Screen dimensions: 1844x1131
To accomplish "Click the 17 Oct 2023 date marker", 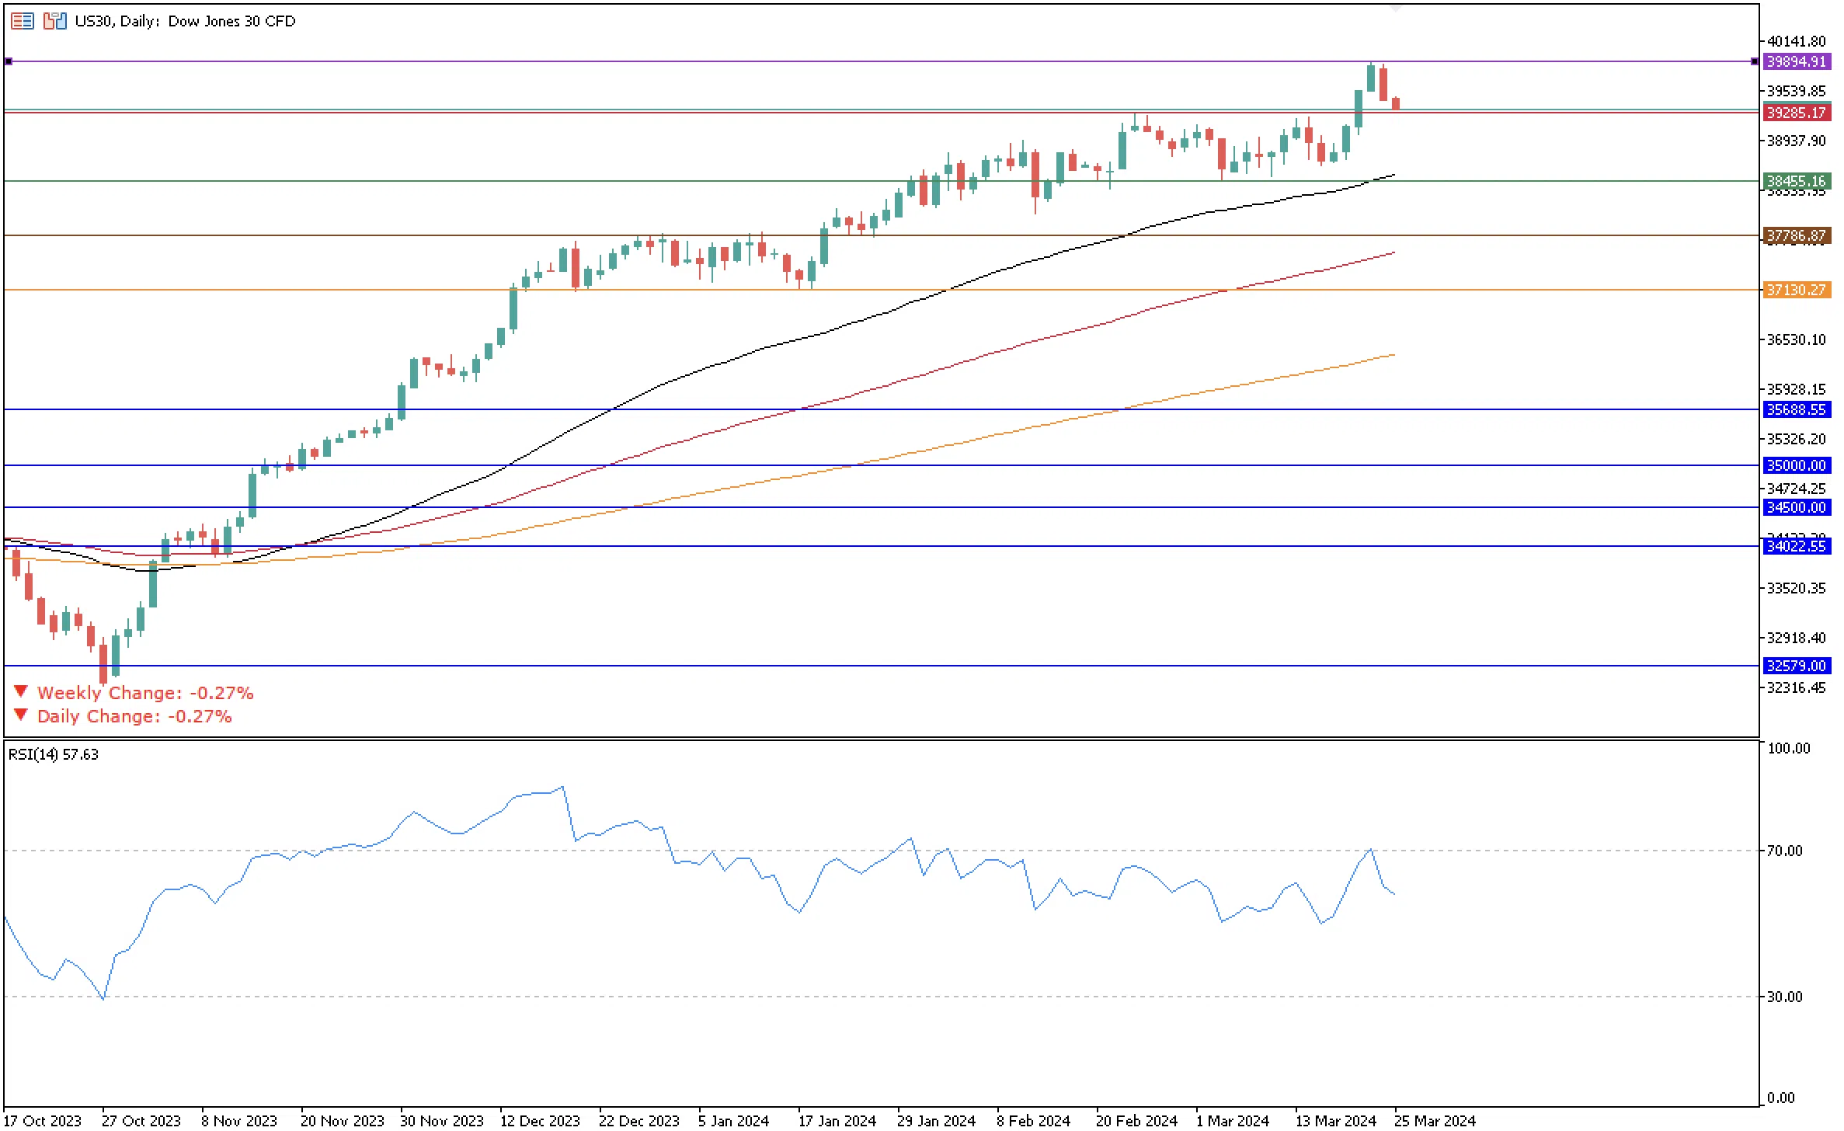I will (x=43, y=1120).
